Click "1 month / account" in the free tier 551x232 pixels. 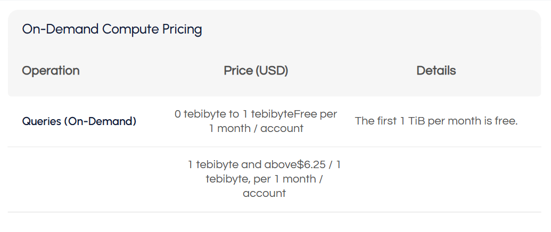(256, 128)
